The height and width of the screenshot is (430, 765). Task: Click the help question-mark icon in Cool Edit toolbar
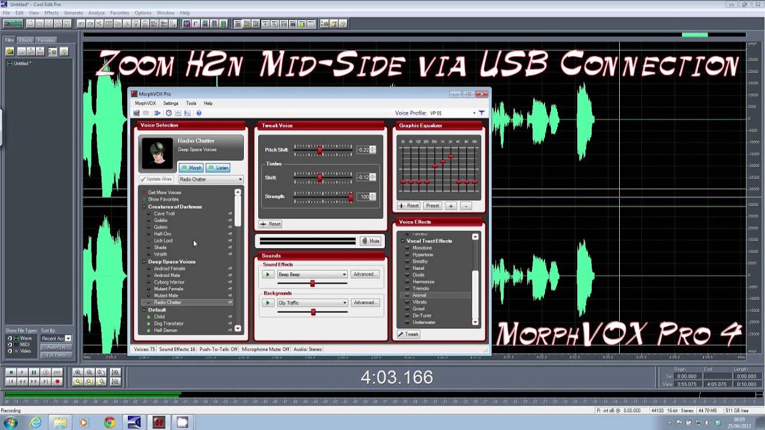(x=342, y=24)
